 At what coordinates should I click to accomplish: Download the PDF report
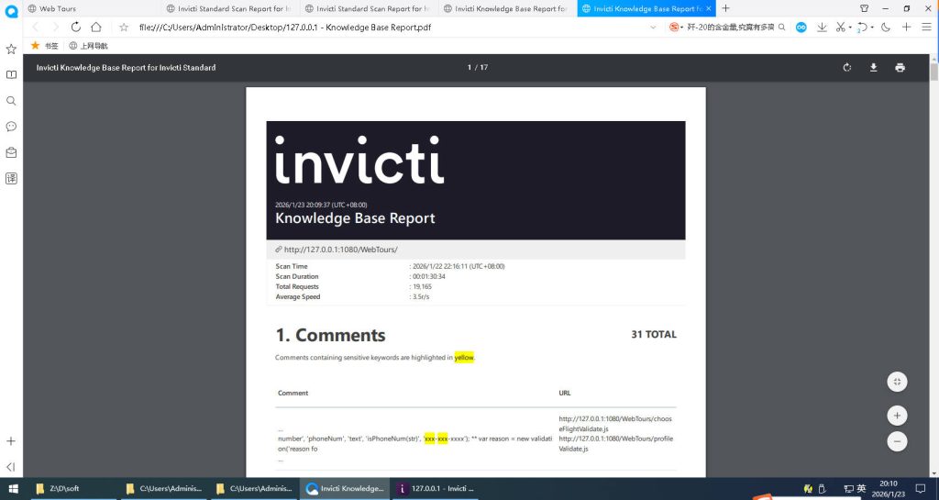click(x=874, y=67)
